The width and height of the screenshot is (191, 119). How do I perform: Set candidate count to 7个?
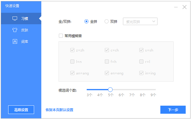[x=132, y=95]
